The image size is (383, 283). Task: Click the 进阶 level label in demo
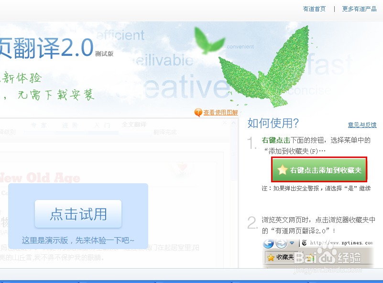(70, 126)
